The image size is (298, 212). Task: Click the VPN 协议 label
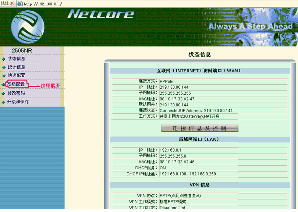(147, 196)
